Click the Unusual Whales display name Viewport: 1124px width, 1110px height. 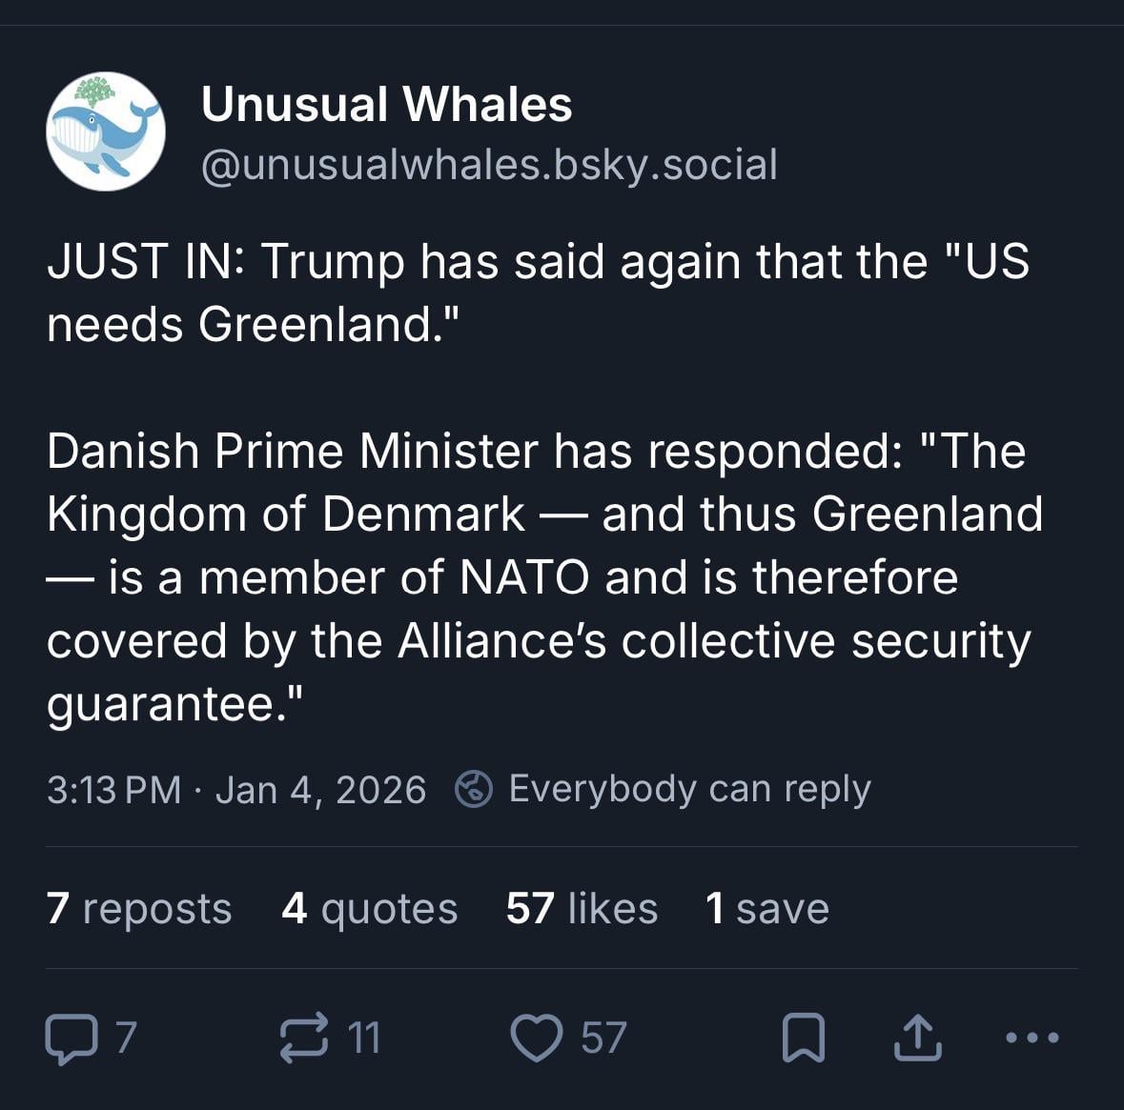pyautogui.click(x=386, y=105)
